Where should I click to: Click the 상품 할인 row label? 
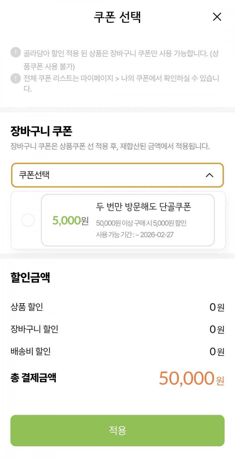tap(27, 307)
